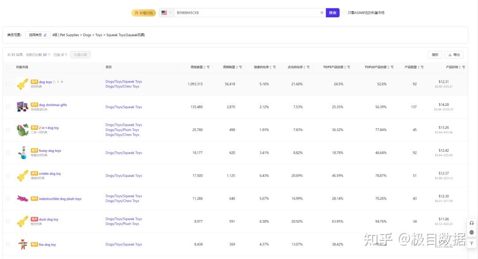Sort the 周销售量 column using its arrows
This screenshot has height=259, width=478.
point(237,67)
